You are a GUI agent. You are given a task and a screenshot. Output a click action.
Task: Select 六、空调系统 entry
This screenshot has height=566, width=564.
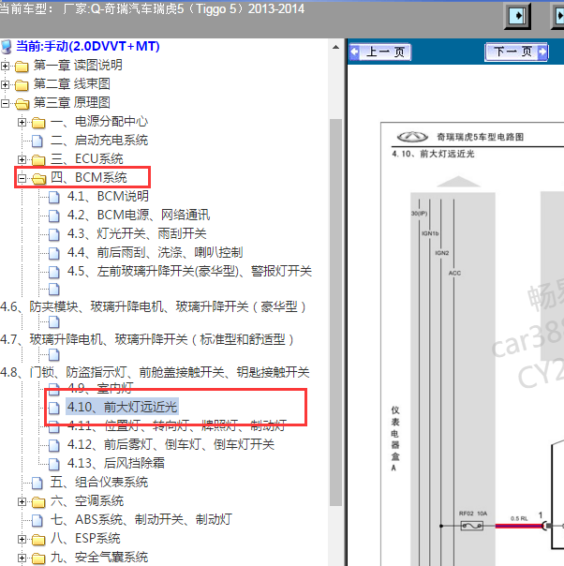[x=87, y=501]
